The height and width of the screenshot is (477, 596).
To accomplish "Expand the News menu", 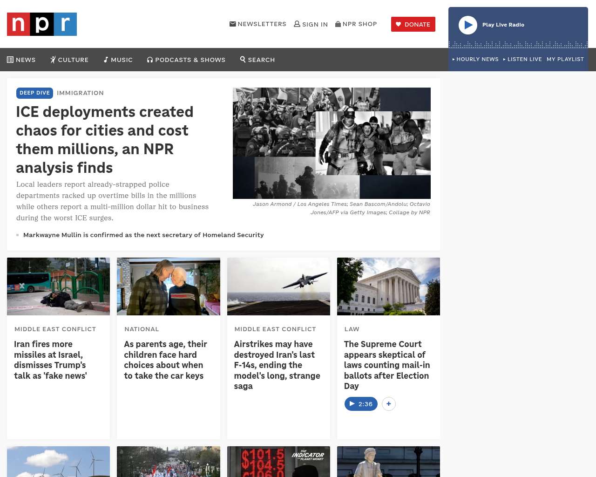I will (x=21, y=60).
